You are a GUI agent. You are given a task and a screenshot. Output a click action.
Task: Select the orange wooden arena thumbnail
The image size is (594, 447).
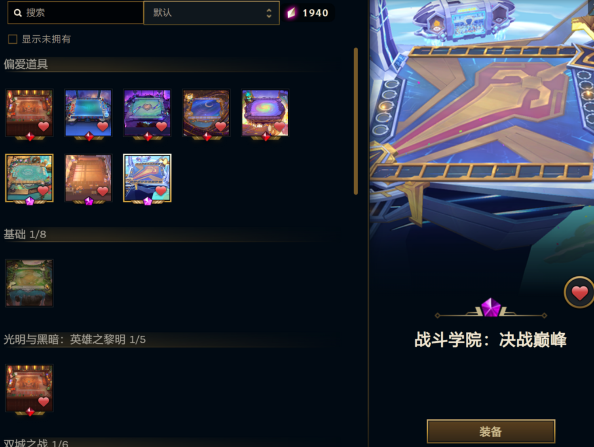tap(88, 178)
